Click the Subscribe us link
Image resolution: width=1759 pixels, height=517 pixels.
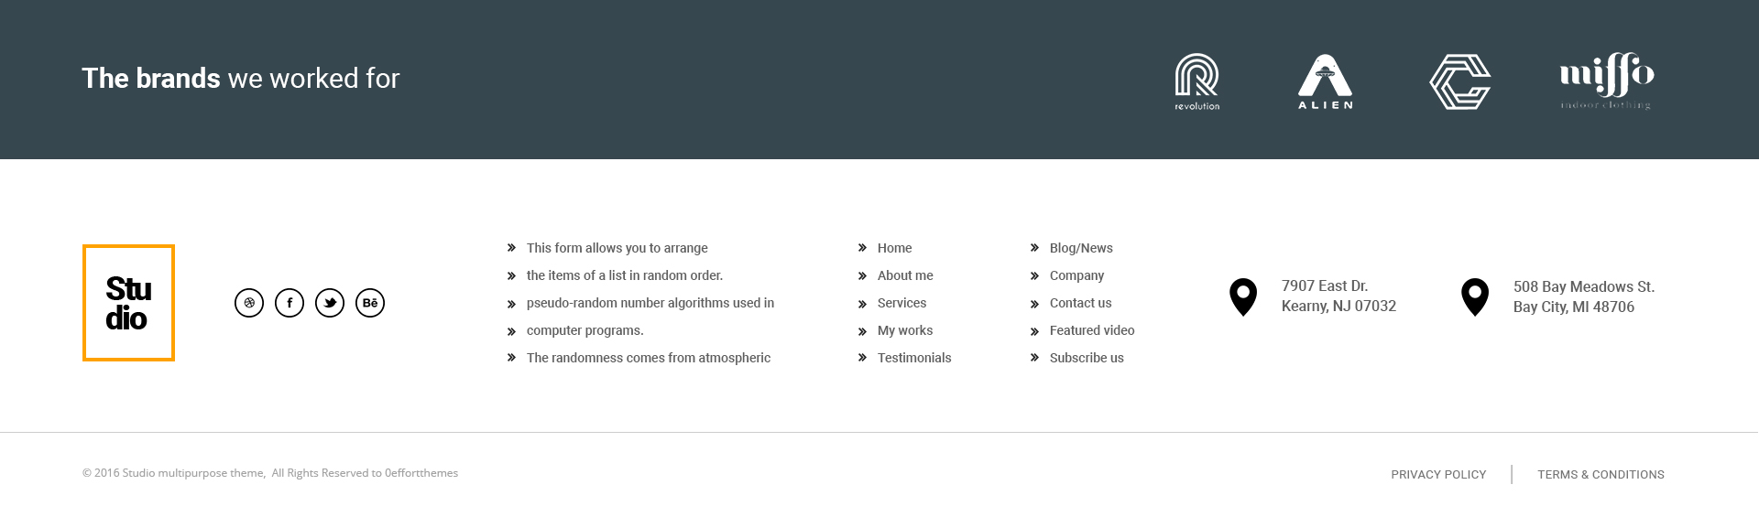pos(1087,358)
